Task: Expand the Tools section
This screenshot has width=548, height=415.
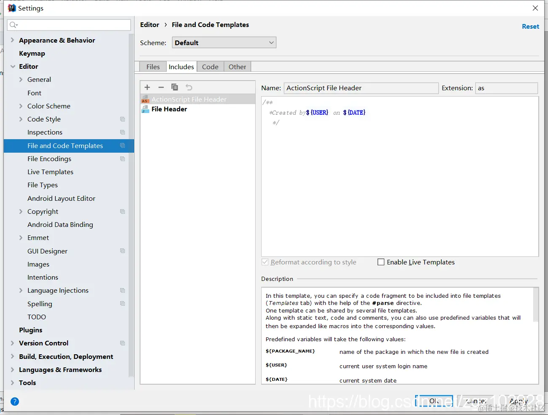Action: coord(12,383)
